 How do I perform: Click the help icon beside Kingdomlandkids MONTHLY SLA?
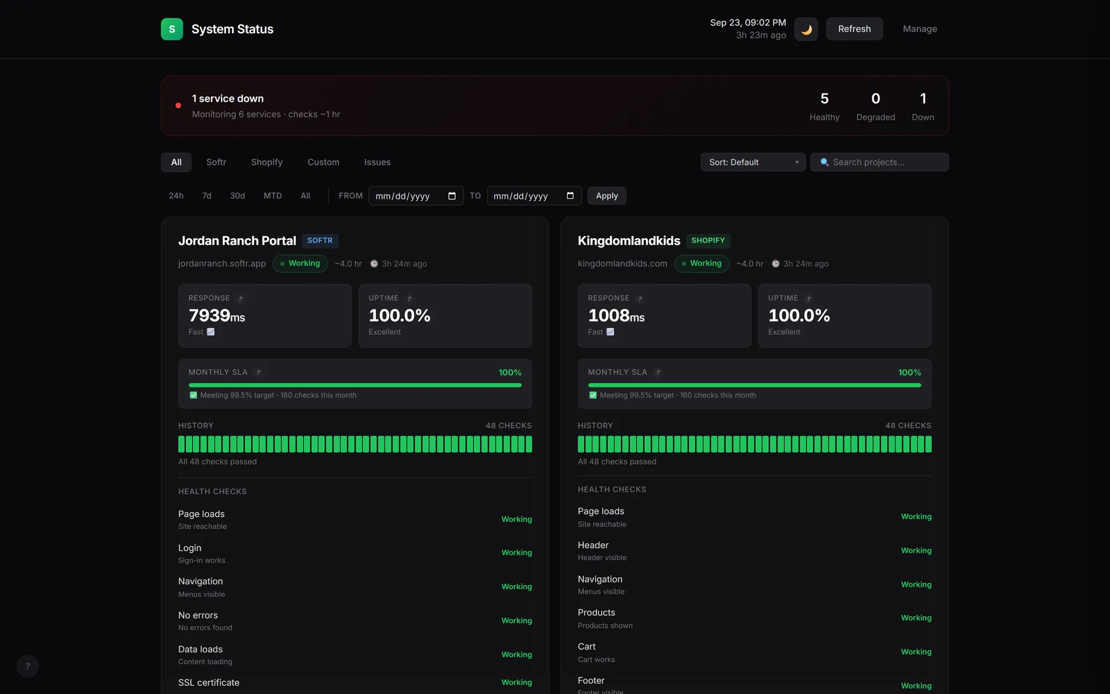(x=658, y=372)
